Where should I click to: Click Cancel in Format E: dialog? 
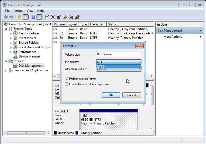click(x=132, y=95)
